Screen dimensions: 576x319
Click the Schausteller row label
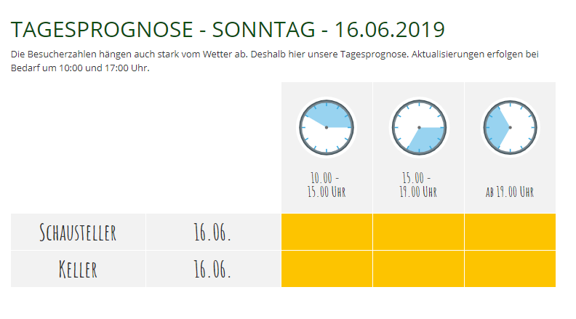coord(79,233)
